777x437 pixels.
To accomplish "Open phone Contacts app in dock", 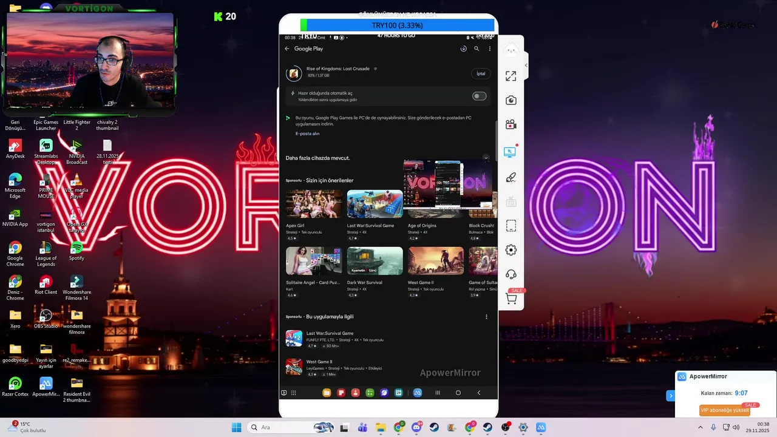I will click(x=355, y=393).
